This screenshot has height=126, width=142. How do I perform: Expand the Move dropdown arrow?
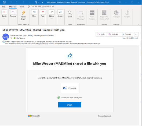click(34, 18)
